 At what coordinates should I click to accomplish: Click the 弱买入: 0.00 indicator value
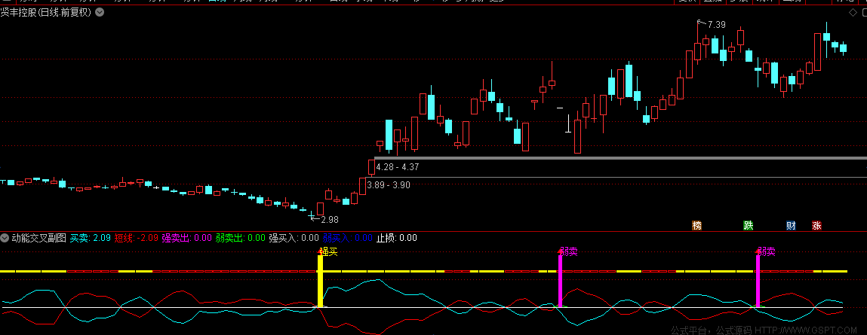coord(348,238)
